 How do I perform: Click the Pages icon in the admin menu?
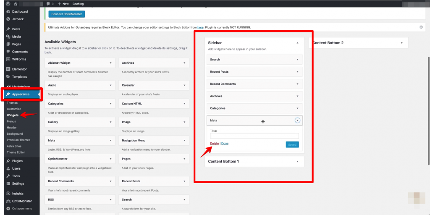click(8, 44)
